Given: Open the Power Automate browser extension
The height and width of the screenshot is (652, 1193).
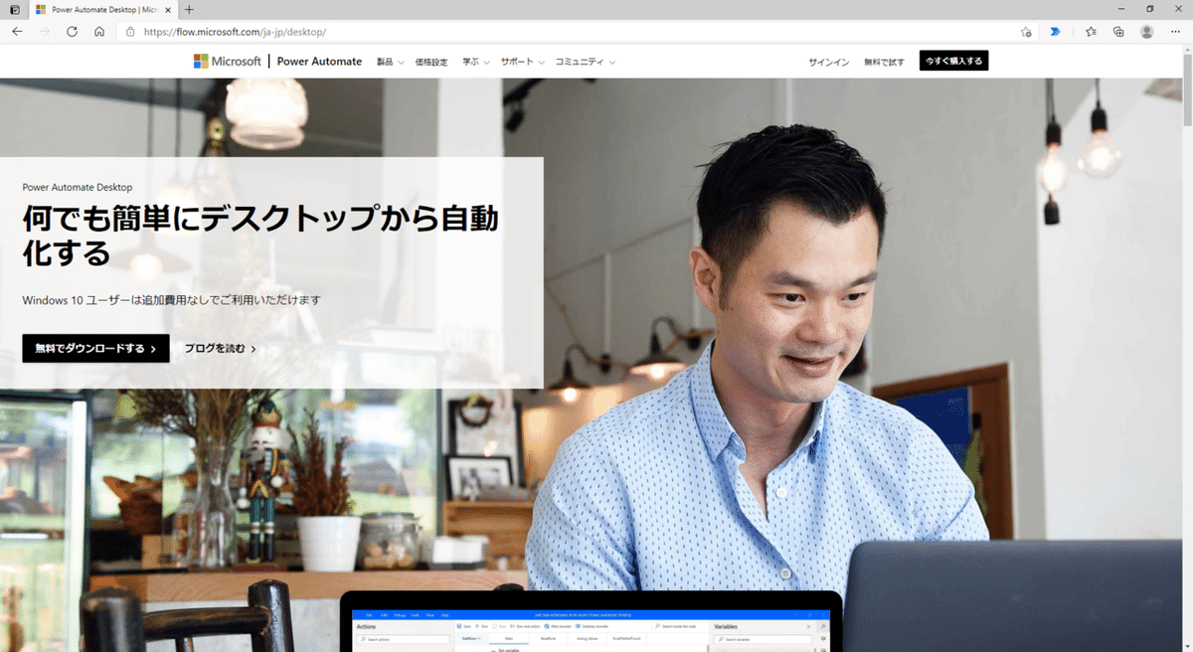Looking at the screenshot, I should pos(1055,32).
